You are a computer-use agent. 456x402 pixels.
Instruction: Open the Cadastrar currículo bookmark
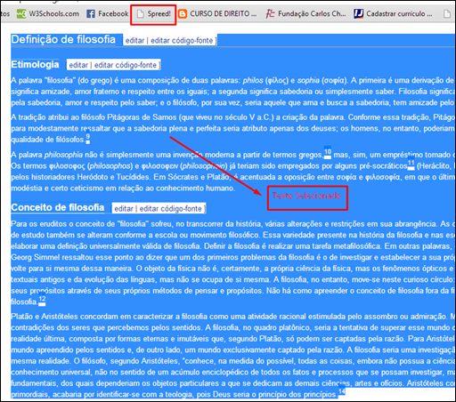[x=394, y=13]
